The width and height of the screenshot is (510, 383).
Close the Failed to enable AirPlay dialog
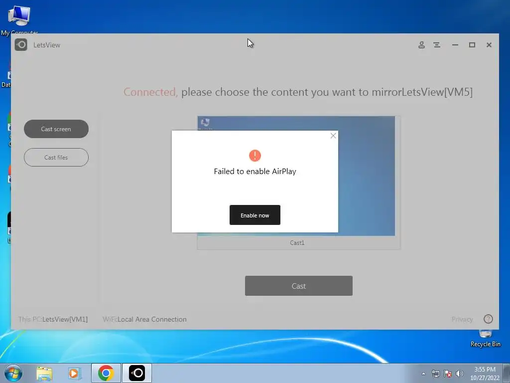click(x=333, y=136)
